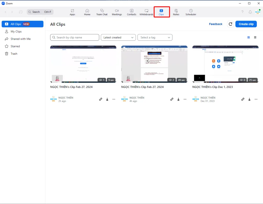Open more options for Dec 1, 2023 clip

(x=256, y=99)
